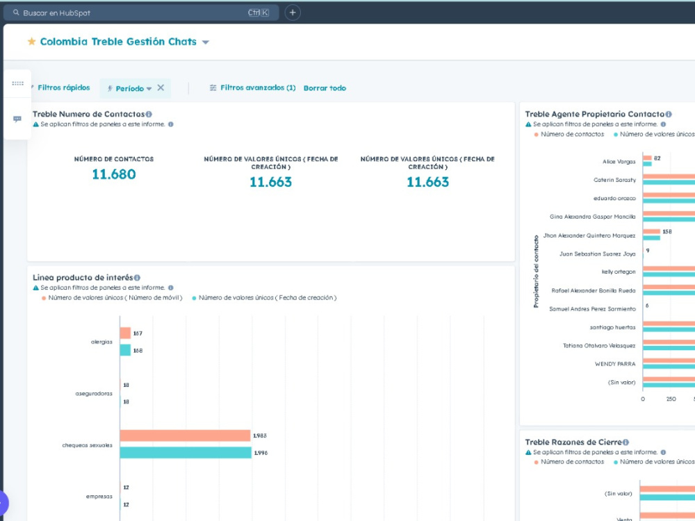Click info icon beside Linea producto de interés
695x521 pixels.
tap(138, 278)
